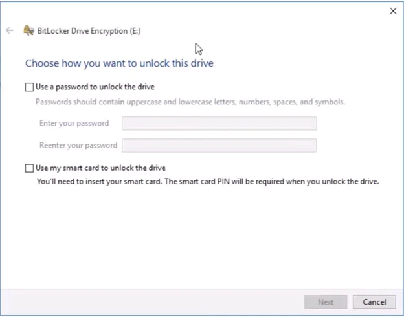Tick the use my smart card checkbox
Screen dimensions: 404x317
click(x=29, y=168)
